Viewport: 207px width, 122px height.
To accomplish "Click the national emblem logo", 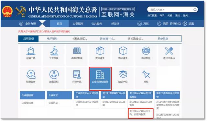I will 7,12.
